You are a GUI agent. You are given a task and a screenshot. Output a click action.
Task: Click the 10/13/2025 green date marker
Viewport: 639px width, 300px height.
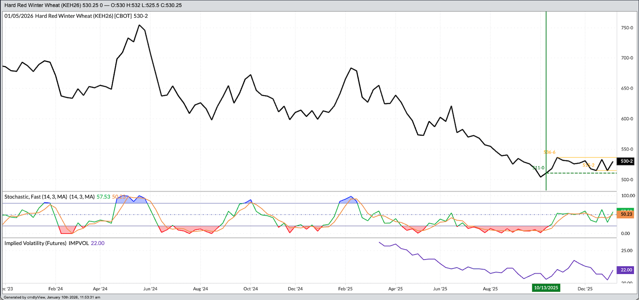(x=546, y=288)
